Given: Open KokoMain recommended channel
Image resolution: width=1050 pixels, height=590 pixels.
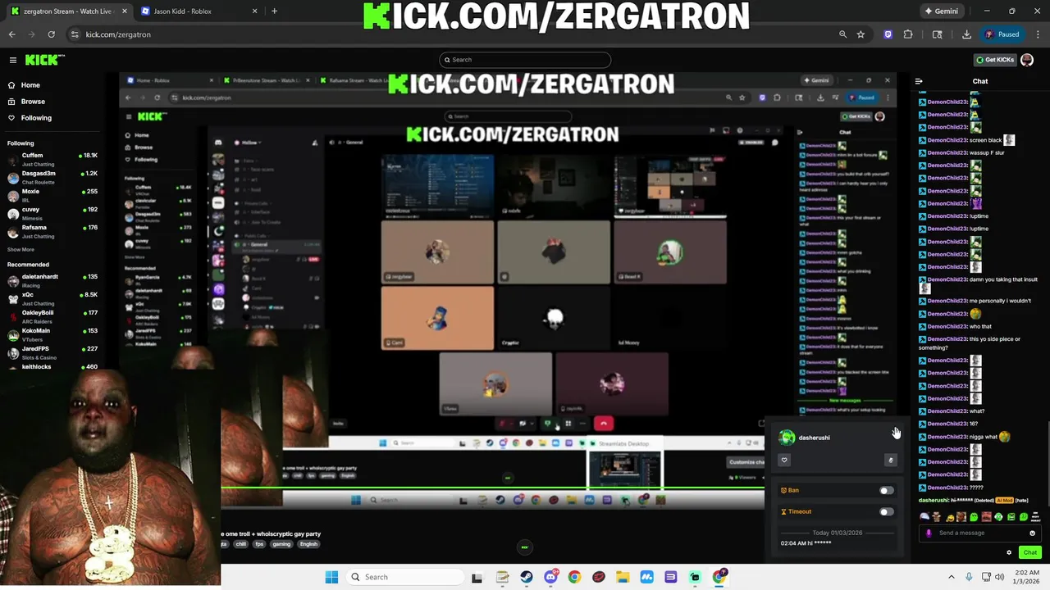Looking at the screenshot, I should click(52, 334).
